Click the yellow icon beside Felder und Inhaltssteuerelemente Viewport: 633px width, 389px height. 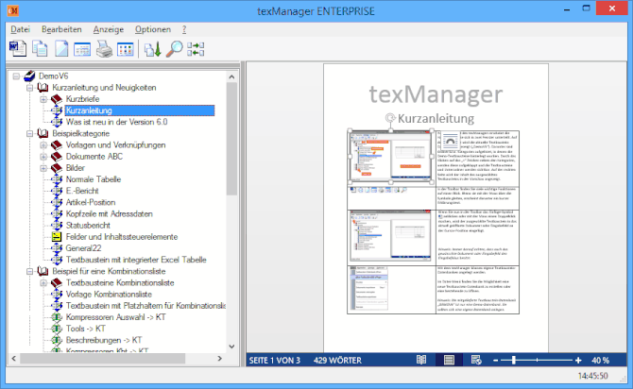pos(57,237)
